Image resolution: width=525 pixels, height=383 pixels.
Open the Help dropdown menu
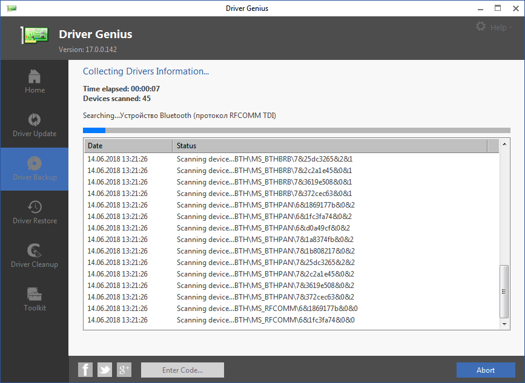click(x=501, y=27)
